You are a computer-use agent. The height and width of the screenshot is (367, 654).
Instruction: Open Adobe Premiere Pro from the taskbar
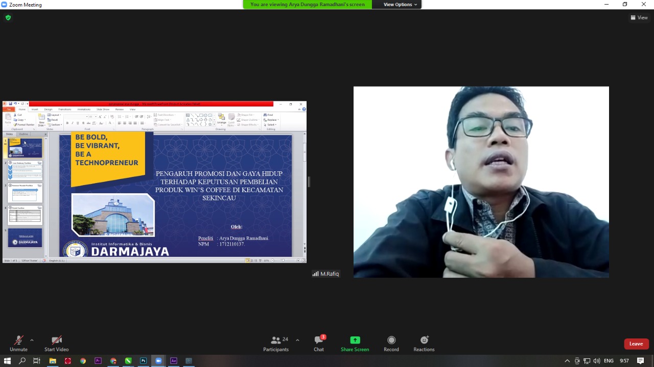click(x=98, y=361)
